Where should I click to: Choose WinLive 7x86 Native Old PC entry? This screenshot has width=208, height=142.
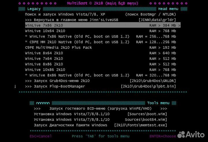pos(101,36)
